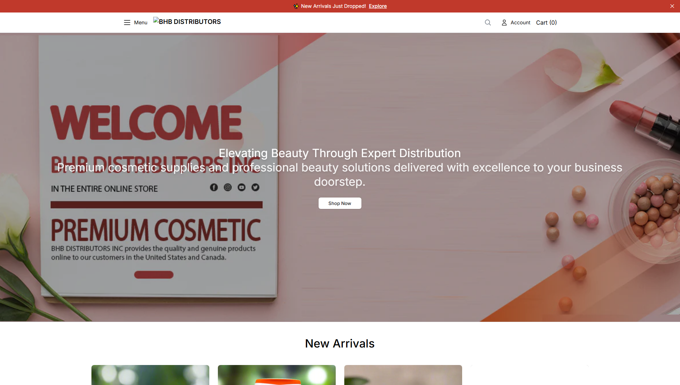Follow the Explore link in banner
The width and height of the screenshot is (680, 385).
pyautogui.click(x=377, y=6)
